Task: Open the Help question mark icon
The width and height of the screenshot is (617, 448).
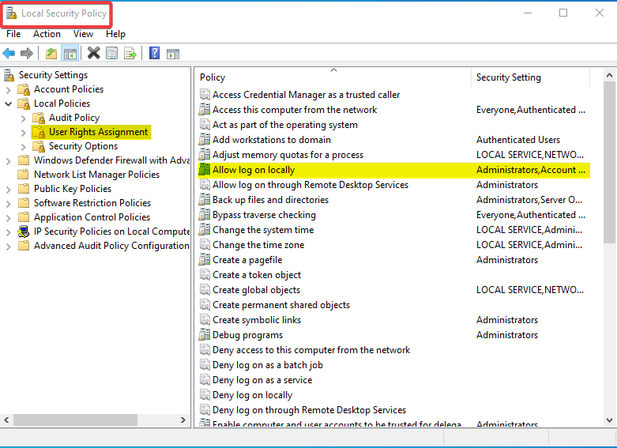Action: tap(154, 53)
